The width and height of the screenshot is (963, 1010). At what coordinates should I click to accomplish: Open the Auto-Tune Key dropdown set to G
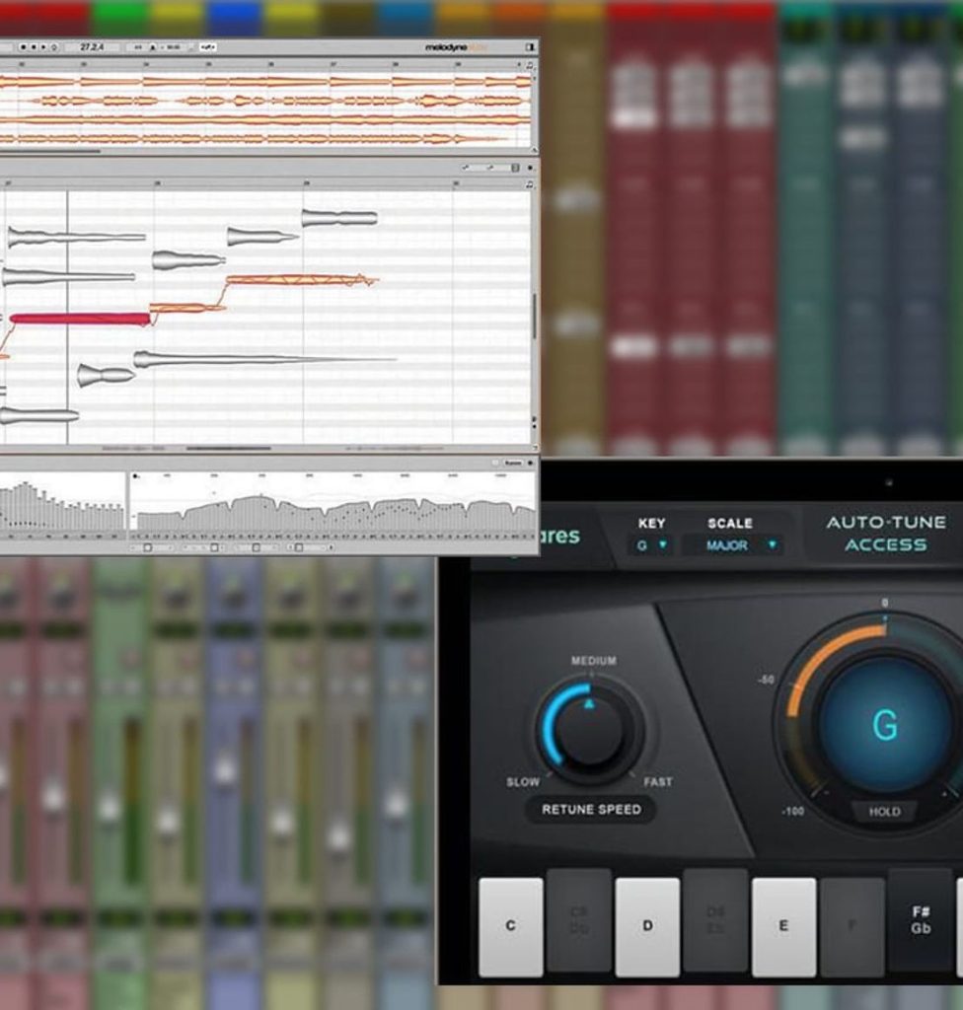[651, 544]
